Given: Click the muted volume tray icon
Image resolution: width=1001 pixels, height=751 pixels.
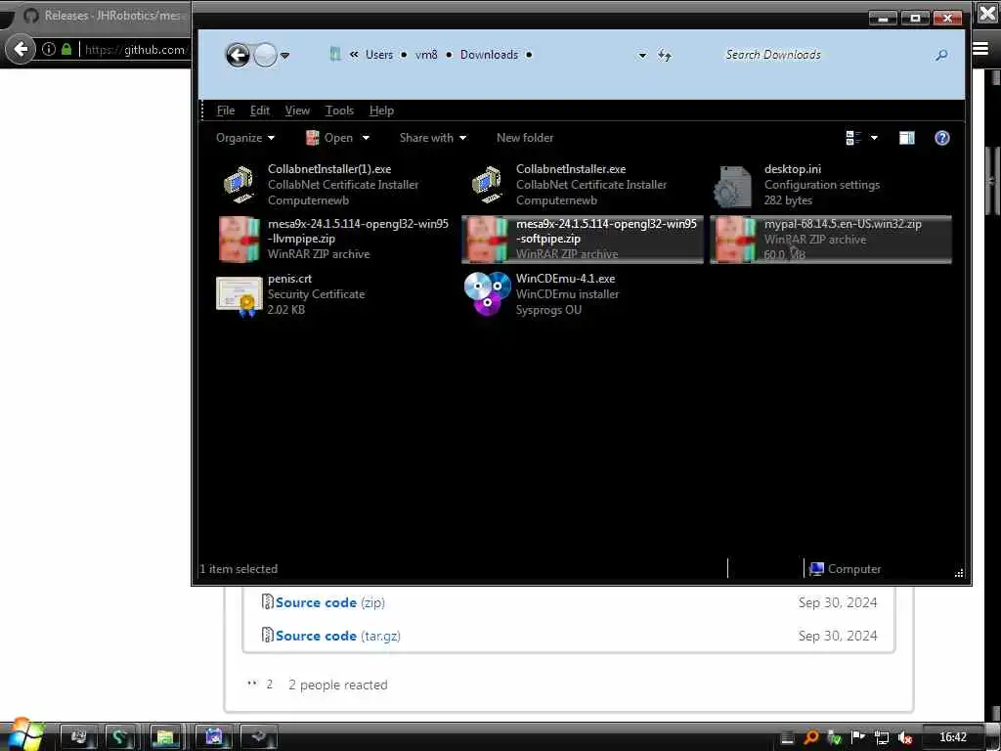Looking at the screenshot, I should (904, 737).
